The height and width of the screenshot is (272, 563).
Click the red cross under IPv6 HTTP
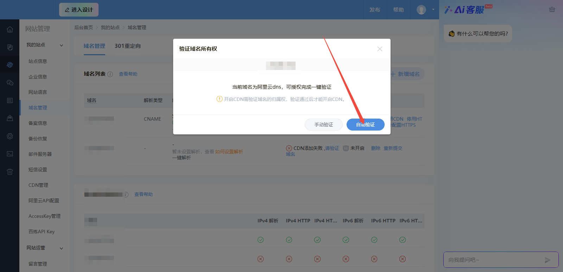[374, 259]
